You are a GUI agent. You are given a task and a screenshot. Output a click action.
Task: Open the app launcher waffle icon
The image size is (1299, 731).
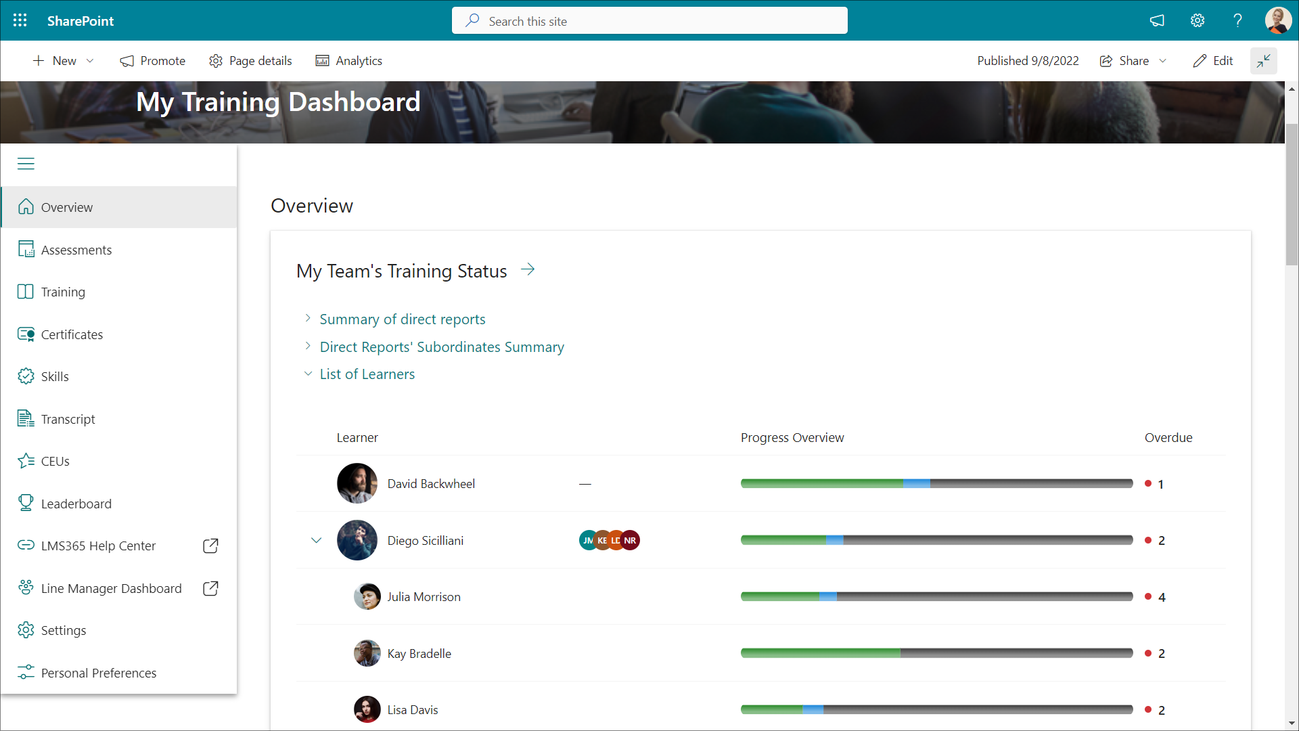click(20, 20)
